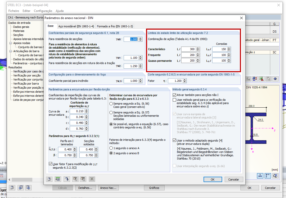Screen dimensions: 286x198
Task: Decrease γM1 value with spinner down arrow
Action: click(x=140, y=59)
